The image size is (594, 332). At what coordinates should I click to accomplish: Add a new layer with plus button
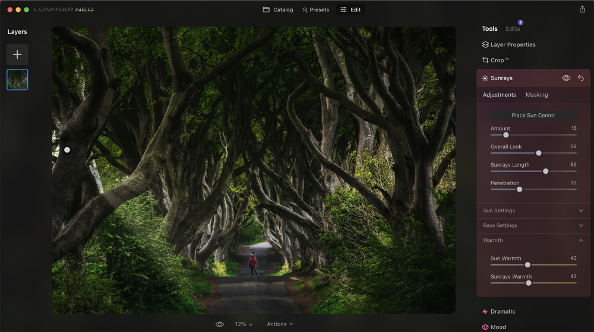pyautogui.click(x=17, y=55)
